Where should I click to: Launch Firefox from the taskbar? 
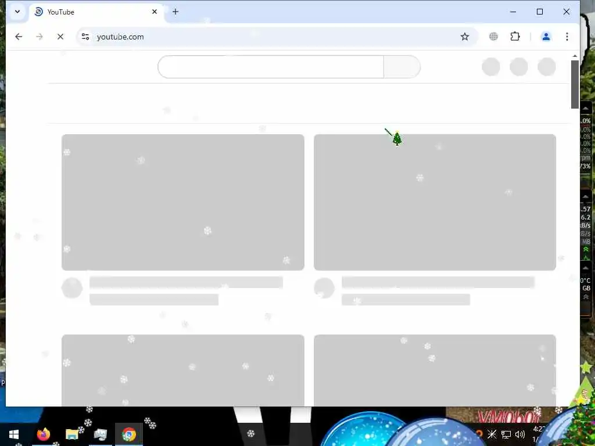click(x=43, y=434)
